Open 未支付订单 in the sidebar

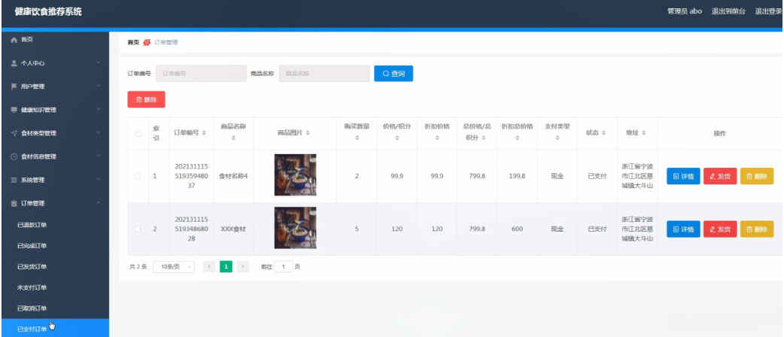tap(32, 287)
